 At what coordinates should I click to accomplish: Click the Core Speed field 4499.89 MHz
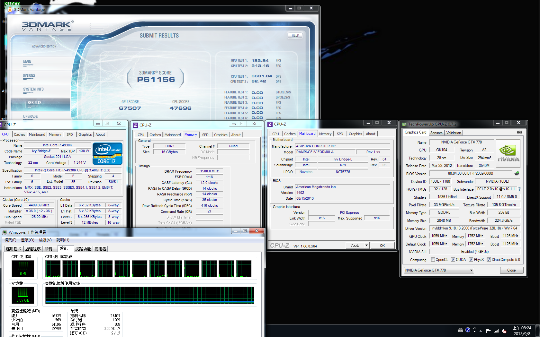39,205
